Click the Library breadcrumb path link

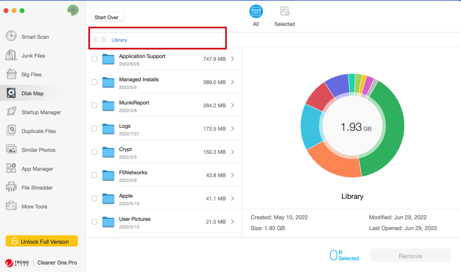tap(119, 40)
